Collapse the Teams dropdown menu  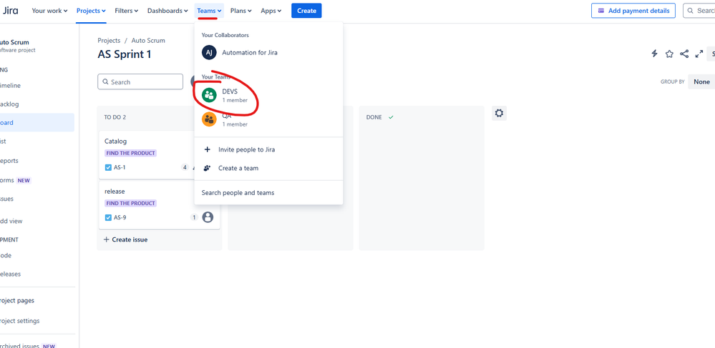[209, 11]
